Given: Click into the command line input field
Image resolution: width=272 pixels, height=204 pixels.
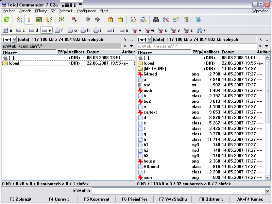Looking at the screenshot, I should click(x=179, y=191).
